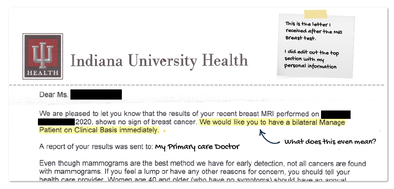The width and height of the screenshot is (394, 189).
Task: Select the Indiana University Health heading
Action: pyautogui.click(x=159, y=60)
